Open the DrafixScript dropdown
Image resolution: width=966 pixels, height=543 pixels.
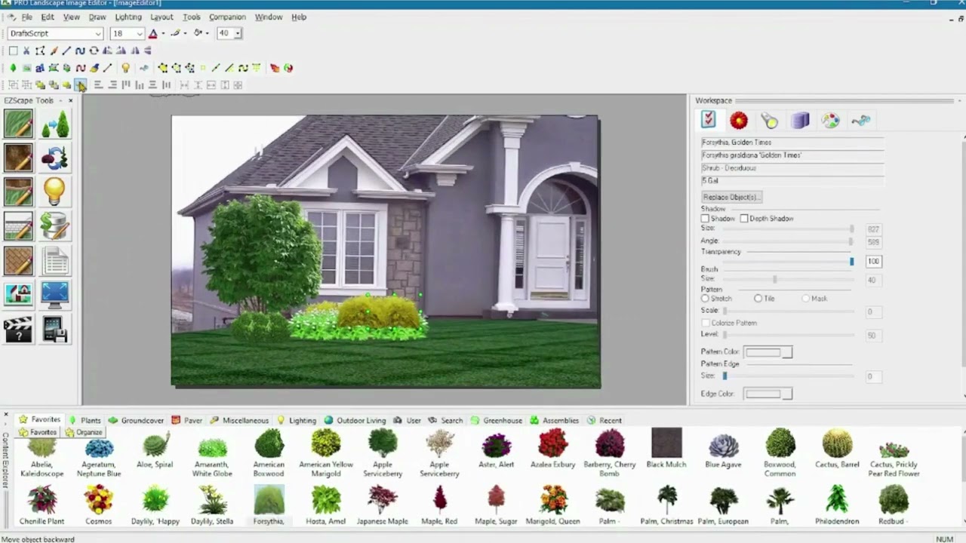97,33
